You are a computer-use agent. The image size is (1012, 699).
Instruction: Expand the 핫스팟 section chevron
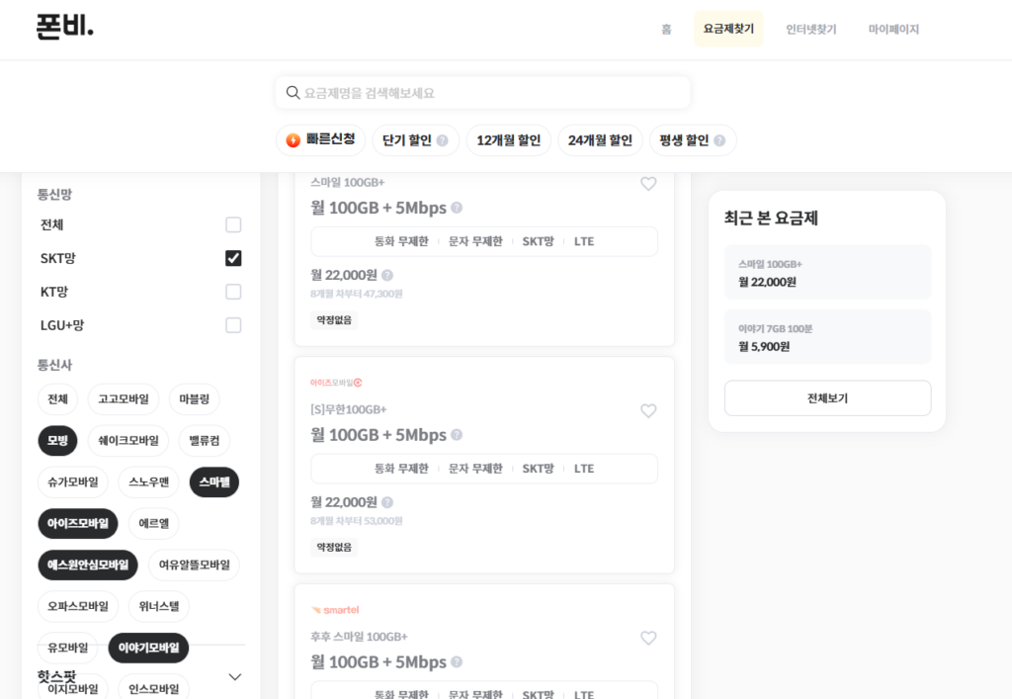[x=235, y=677]
